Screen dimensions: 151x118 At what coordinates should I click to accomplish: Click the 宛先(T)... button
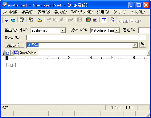tap(14, 45)
